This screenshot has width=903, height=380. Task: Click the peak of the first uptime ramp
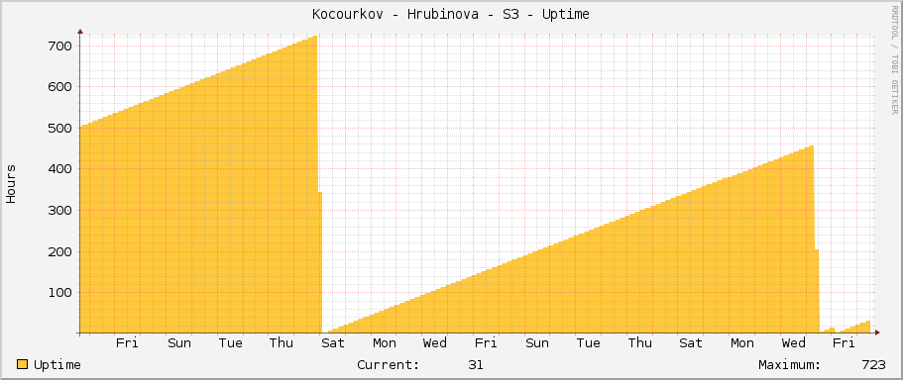315,37
